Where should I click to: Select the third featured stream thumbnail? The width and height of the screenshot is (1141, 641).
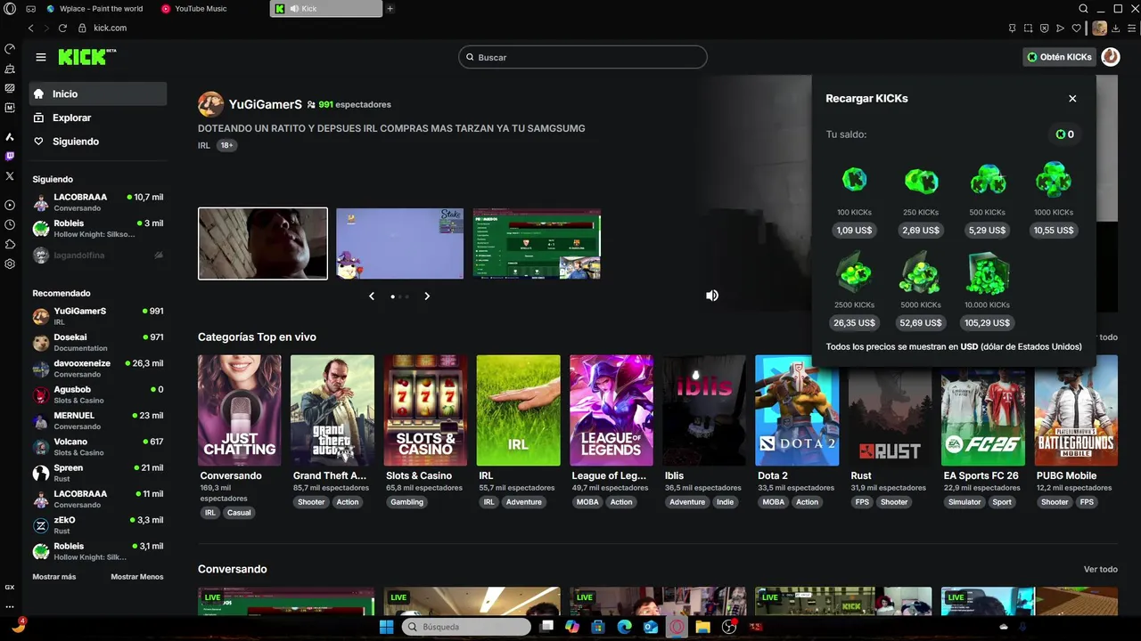(x=537, y=243)
